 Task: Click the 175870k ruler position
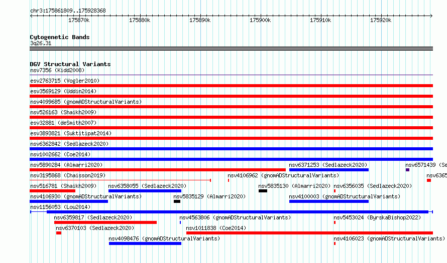[79, 20]
